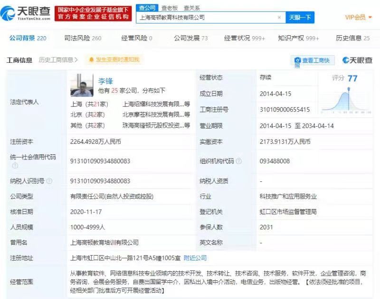
Task: Open the 经营风险 0 tab
Action: tap(137, 38)
